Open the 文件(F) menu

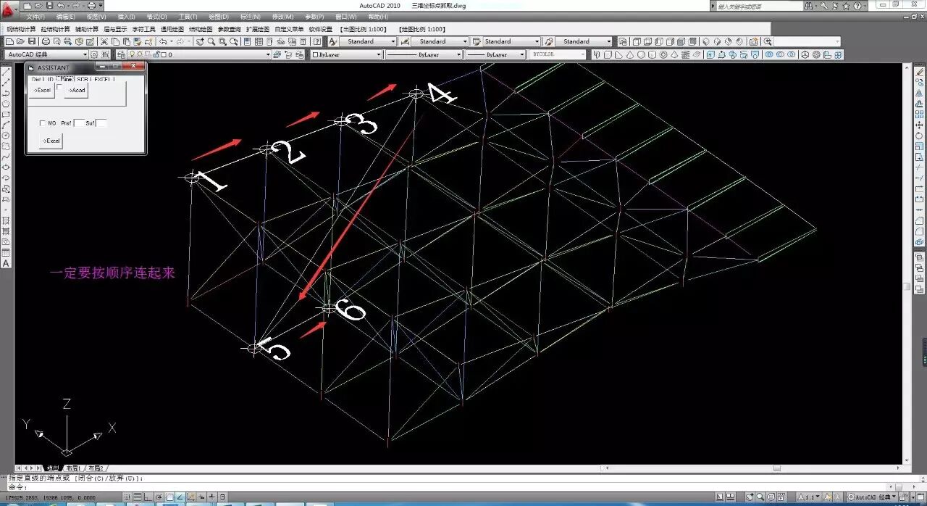pos(35,17)
